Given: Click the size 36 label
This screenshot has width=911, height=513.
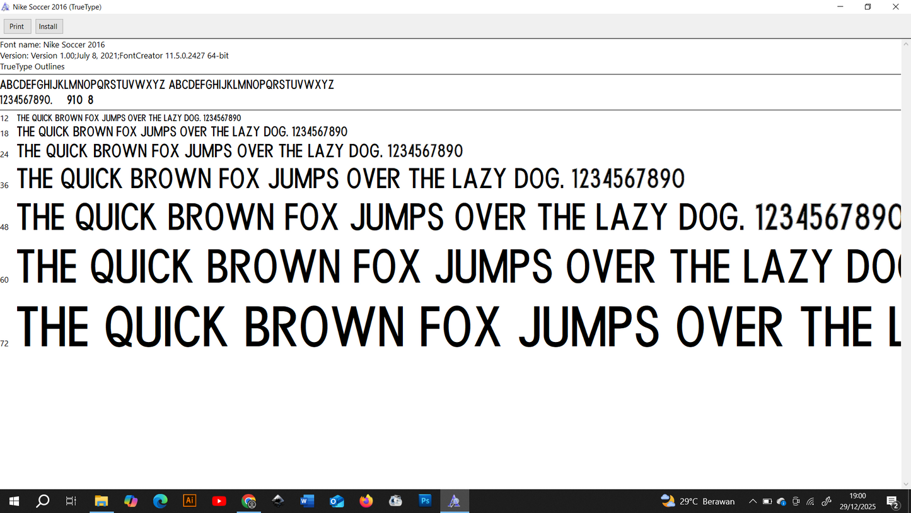Looking at the screenshot, I should [x=4, y=186].
